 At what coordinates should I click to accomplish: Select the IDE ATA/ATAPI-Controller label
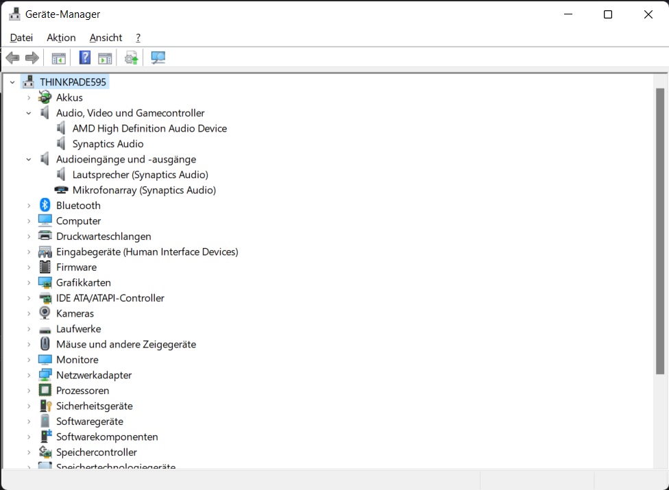110,298
